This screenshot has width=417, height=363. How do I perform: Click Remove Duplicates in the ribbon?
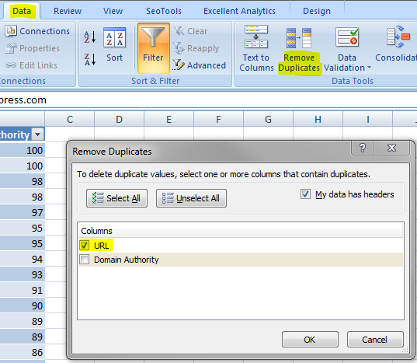pyautogui.click(x=299, y=50)
